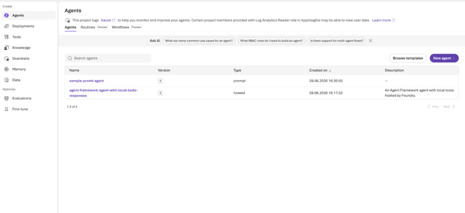Image resolution: width=465 pixels, height=213 pixels.
Task: Select the Guardrails shield icon
Action: pyautogui.click(x=6, y=58)
